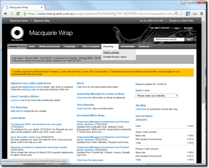Click the application tool link
Viewport: 209px width, 168px height.
31,87
